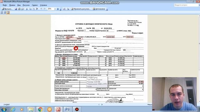Click into the 25% zoom field

pyautogui.click(x=51, y=9)
